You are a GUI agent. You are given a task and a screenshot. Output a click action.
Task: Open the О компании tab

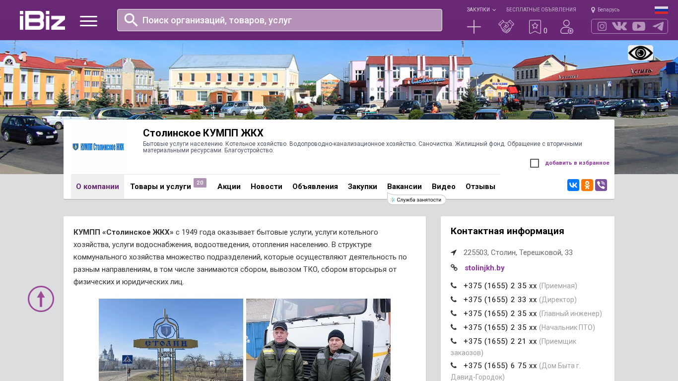click(97, 187)
